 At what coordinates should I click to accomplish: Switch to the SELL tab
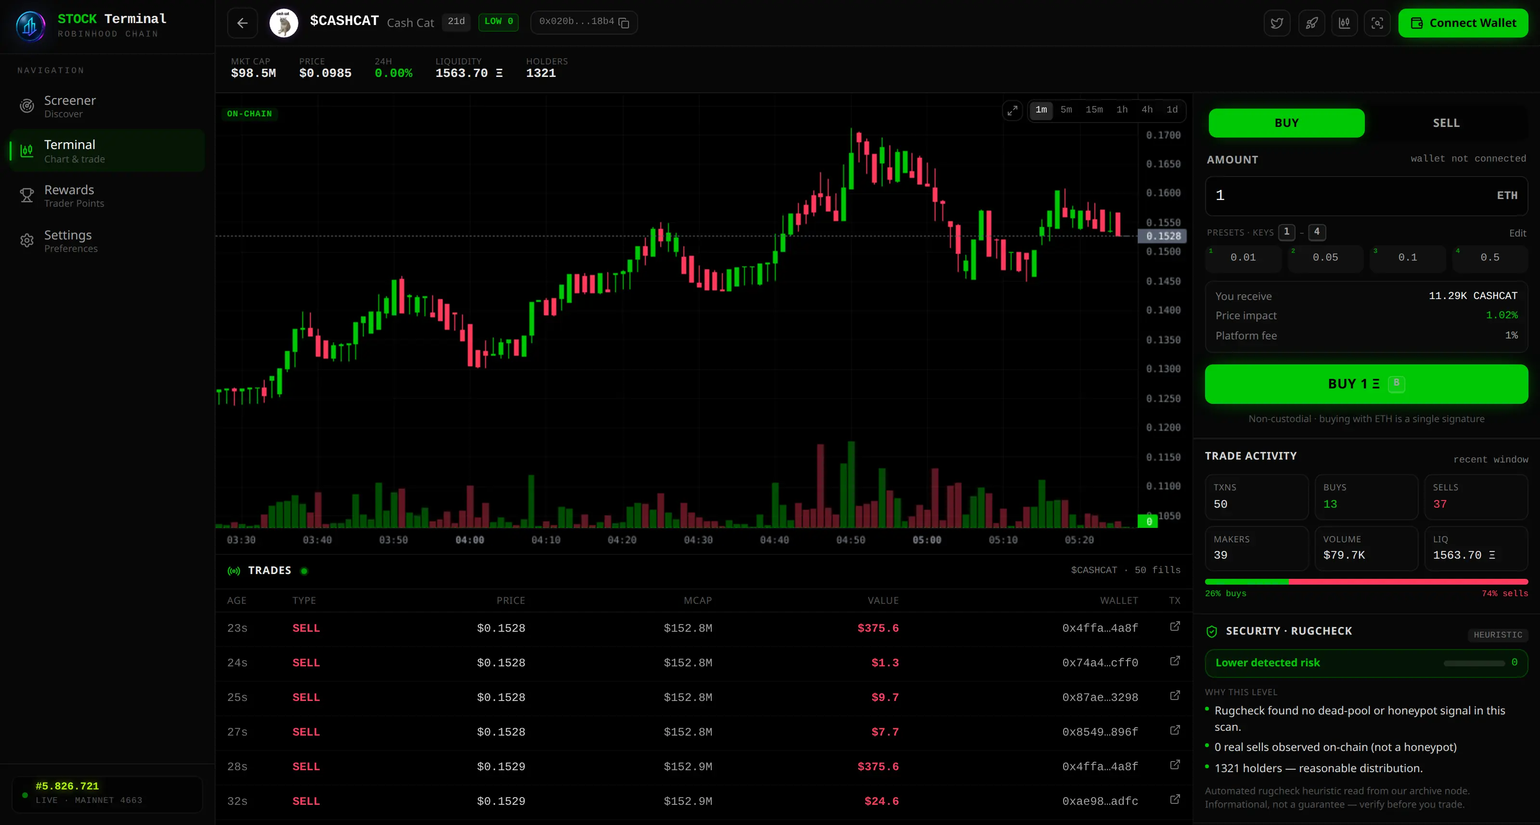[1446, 123]
